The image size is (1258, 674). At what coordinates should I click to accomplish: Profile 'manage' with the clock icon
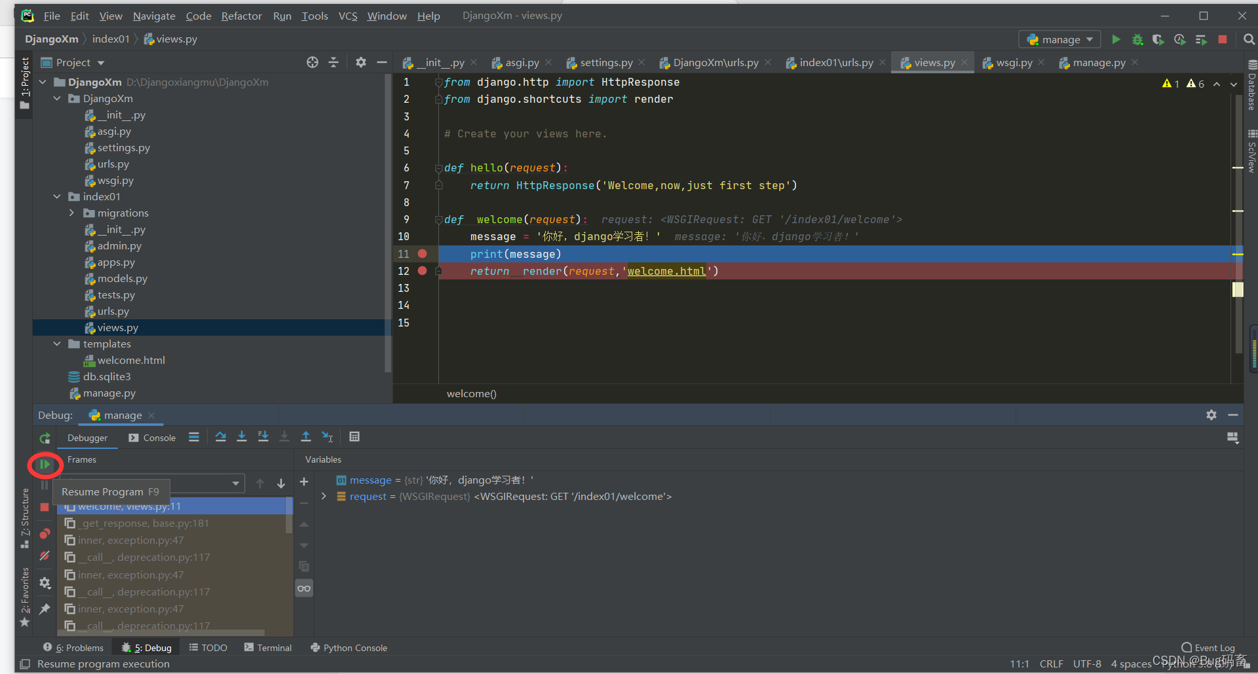point(1180,39)
